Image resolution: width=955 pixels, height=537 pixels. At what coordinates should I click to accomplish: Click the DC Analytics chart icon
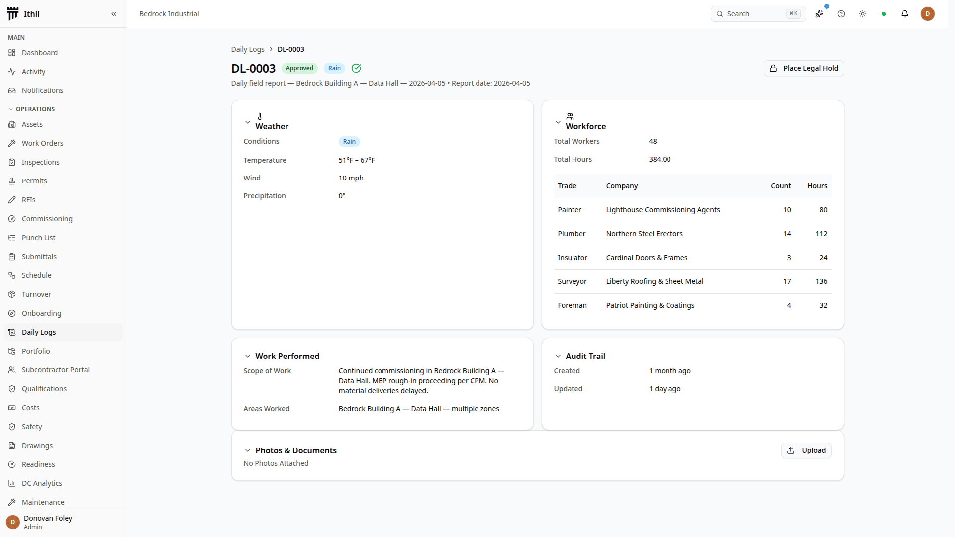coord(12,483)
